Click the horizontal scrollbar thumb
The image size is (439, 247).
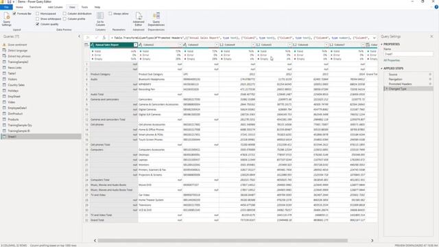pos(222,241)
